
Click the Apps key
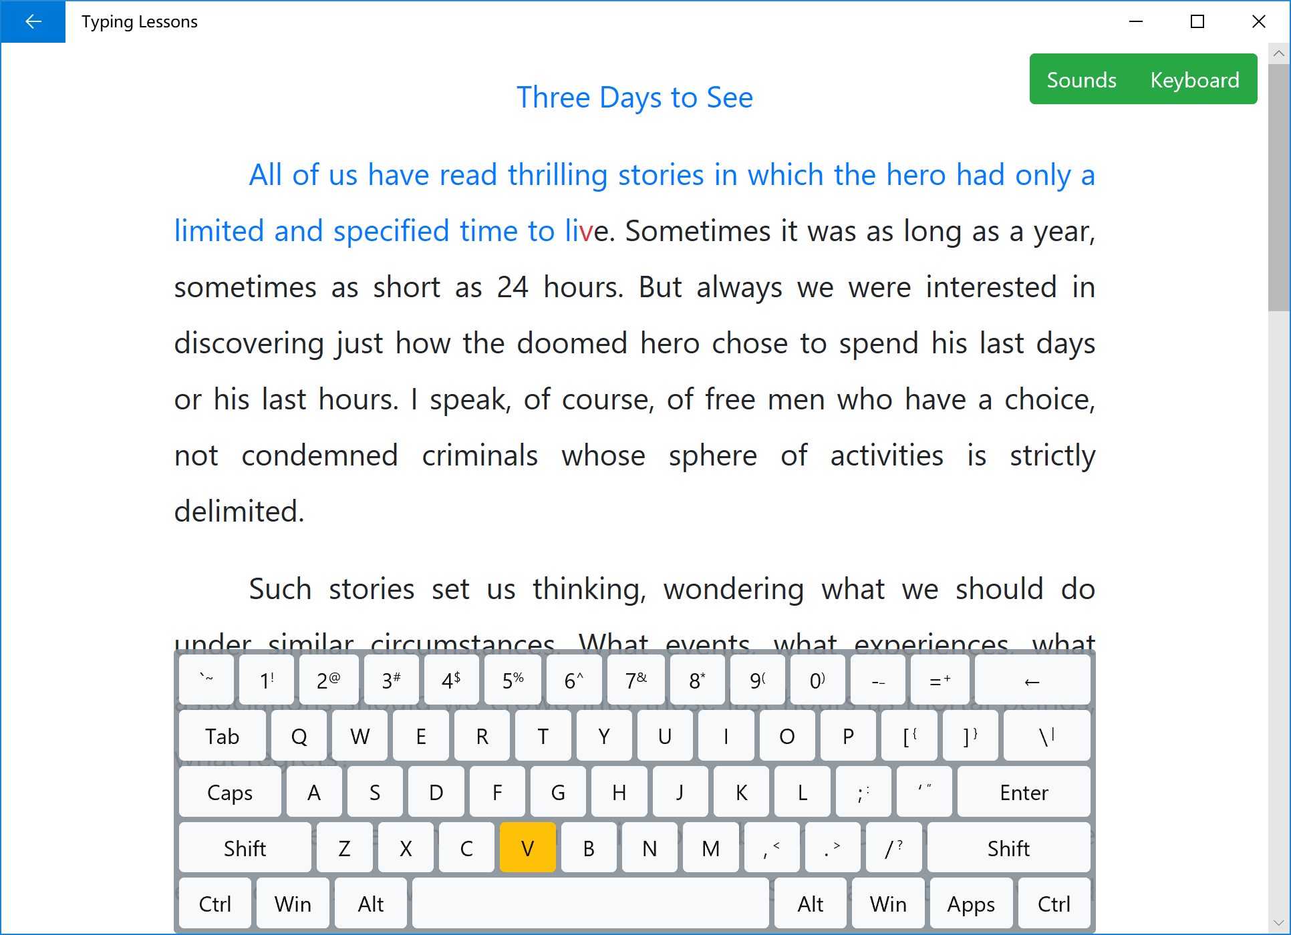pos(970,904)
